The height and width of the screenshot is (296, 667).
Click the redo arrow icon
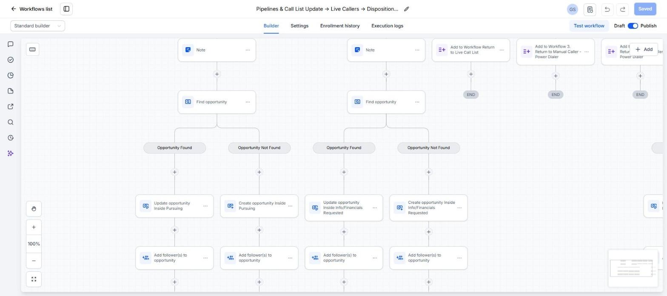click(623, 9)
